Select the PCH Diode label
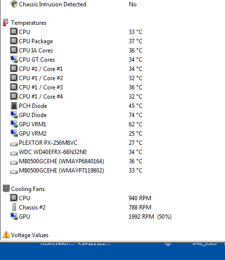225x260 pixels. click(x=33, y=106)
